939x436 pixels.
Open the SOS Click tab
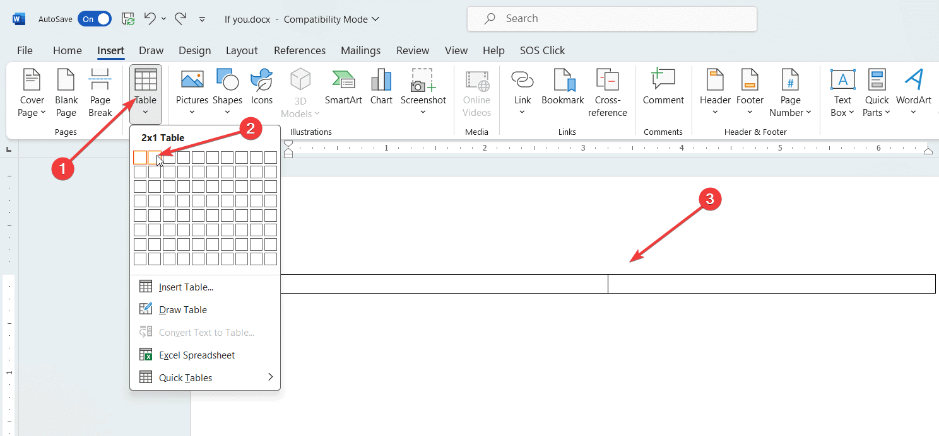pos(542,50)
